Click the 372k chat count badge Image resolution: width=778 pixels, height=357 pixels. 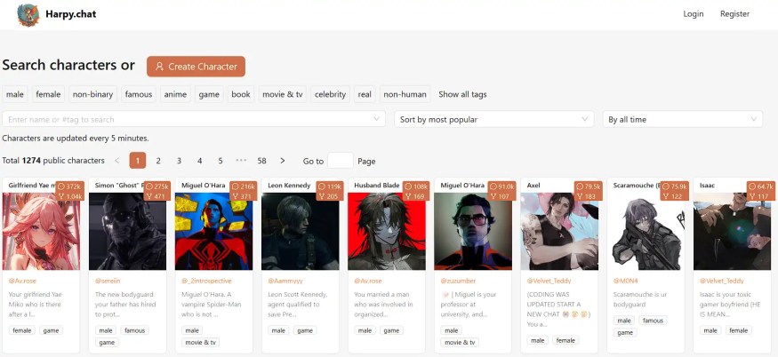69,186
